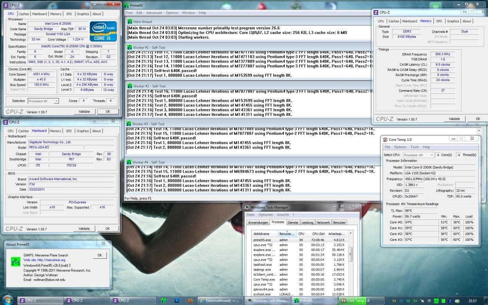Click the Worker #1 window icon
Screen dimensions: 488x305
130,47
